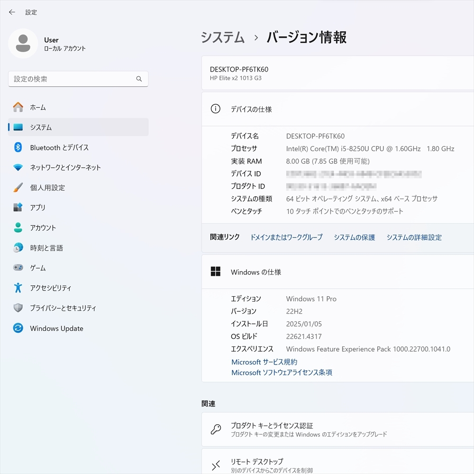Open Microsoft ソフトウェアライセンス条項 link

tap(282, 373)
